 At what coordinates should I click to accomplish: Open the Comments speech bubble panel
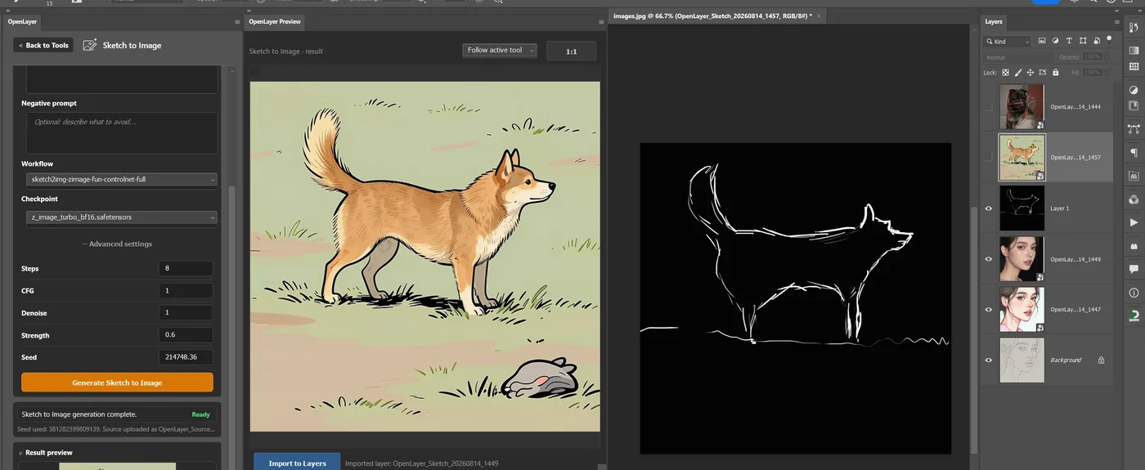[x=1134, y=268]
